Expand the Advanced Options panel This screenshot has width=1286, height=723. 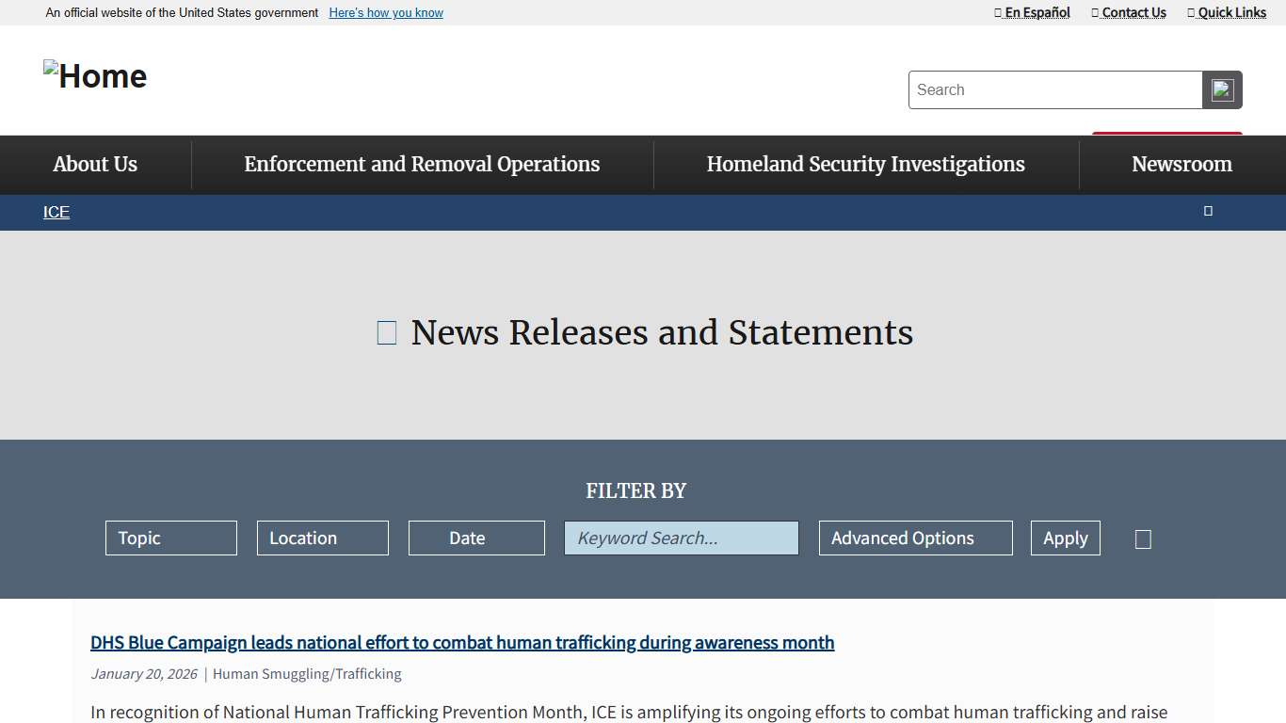point(914,538)
